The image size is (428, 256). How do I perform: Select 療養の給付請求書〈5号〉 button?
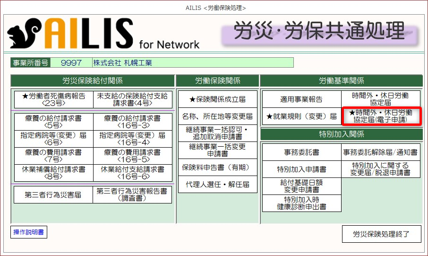(54, 122)
